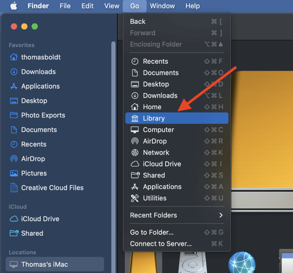The width and height of the screenshot is (293, 273).
Task: Click the sidebar iCloud Drive cloud icon
Action: (14, 219)
